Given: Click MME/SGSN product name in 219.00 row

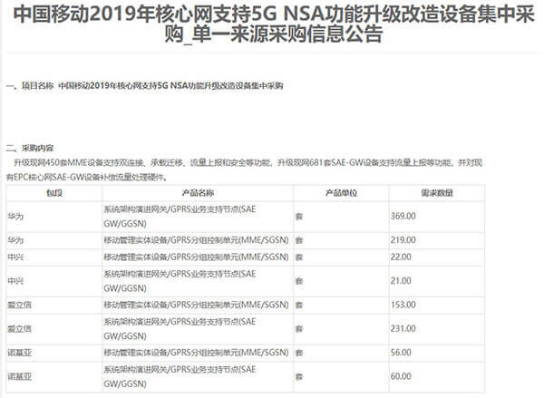Looking at the screenshot, I should click(196, 240).
